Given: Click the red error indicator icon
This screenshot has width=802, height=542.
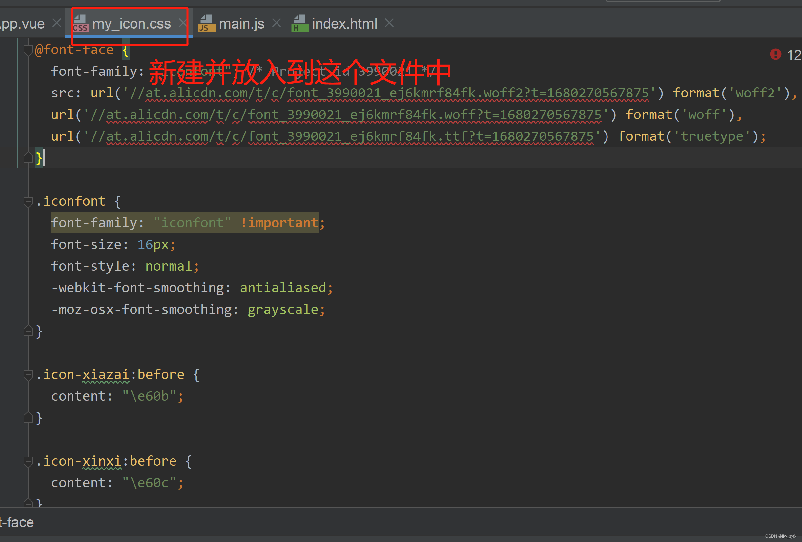Looking at the screenshot, I should click(x=775, y=54).
